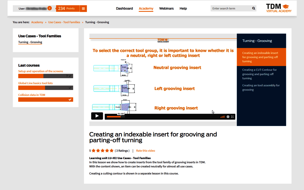This screenshot has width=304, height=190.
Task: Seek on the video progress bar
Action: click(x=162, y=117)
